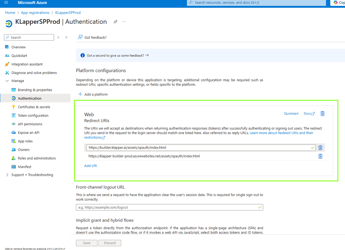Screen dimensions: 345x250
Task: Edit the builder.klapper.ai redirect URI field
Action: click(201, 148)
